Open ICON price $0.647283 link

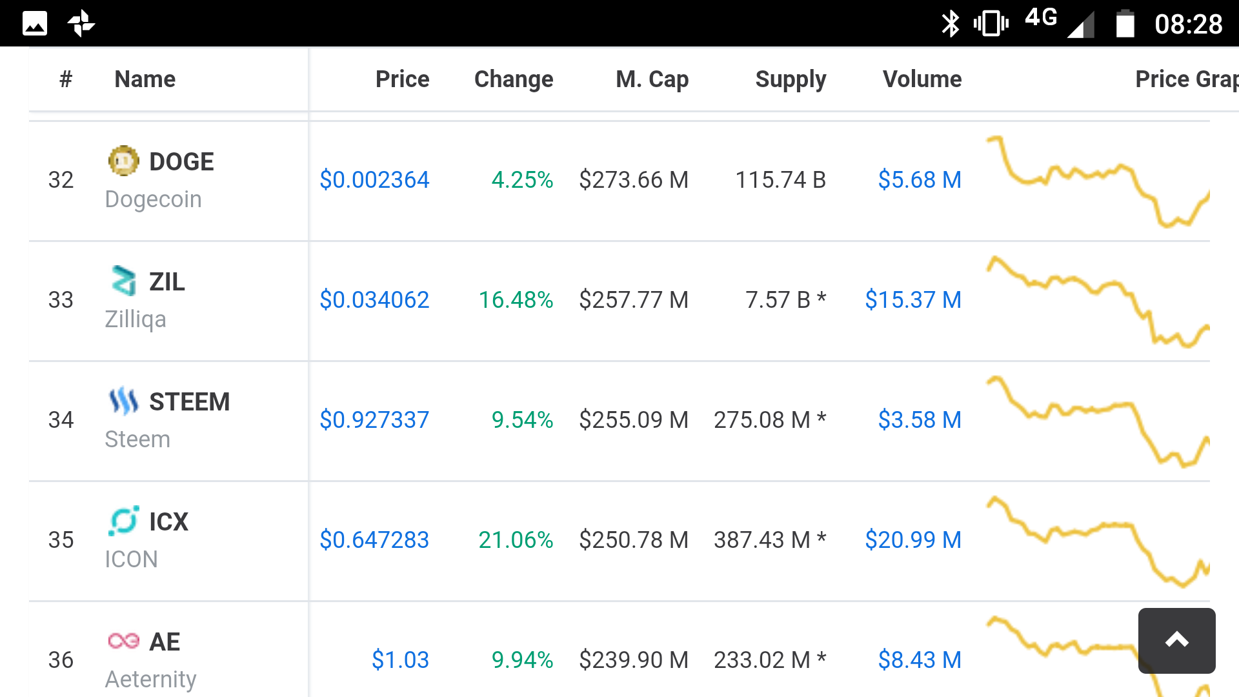coord(374,540)
